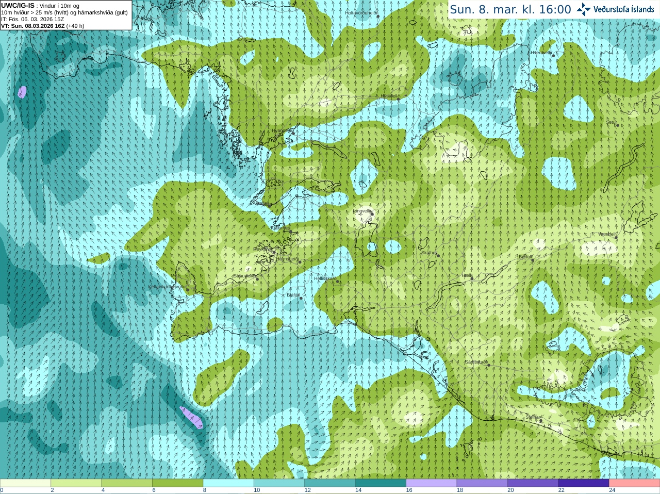Select the Kjalarnes station label

[x=280, y=227]
